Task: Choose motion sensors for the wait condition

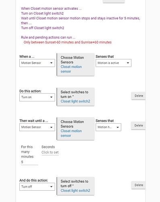Action: point(76,129)
